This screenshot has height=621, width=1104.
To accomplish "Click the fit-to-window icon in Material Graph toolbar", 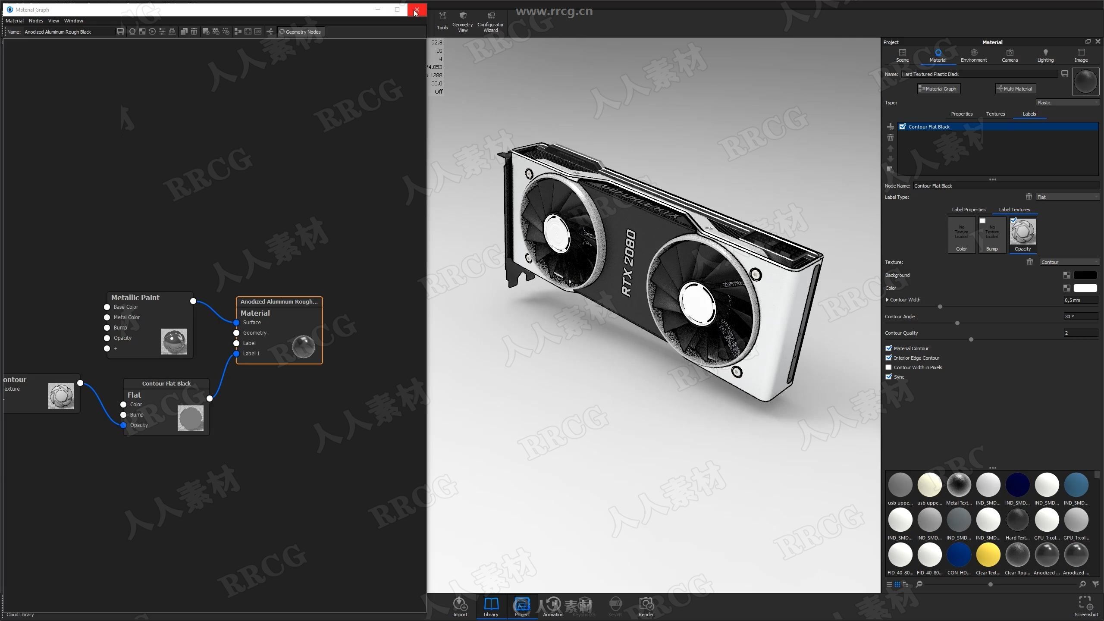I will (x=248, y=31).
